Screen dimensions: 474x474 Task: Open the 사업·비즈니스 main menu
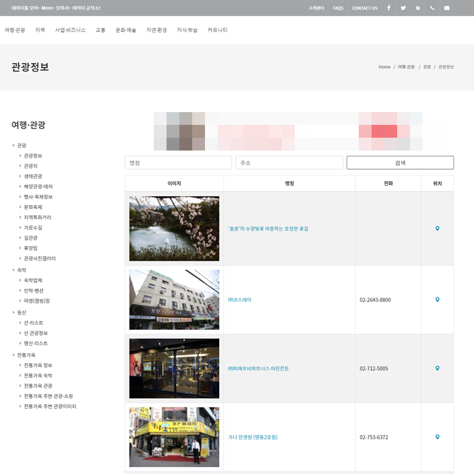click(x=70, y=30)
